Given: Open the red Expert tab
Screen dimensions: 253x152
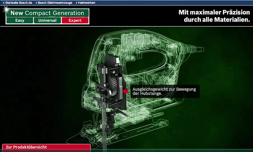Looking at the screenshot, I should pyautogui.click(x=75, y=20).
